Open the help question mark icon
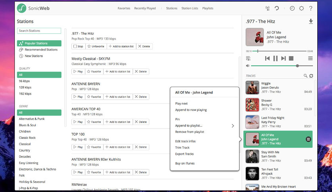 (x=311, y=8)
